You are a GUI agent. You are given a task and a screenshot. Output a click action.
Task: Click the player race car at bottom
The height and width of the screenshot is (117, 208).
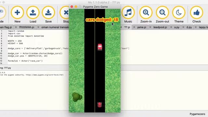pos(100,105)
